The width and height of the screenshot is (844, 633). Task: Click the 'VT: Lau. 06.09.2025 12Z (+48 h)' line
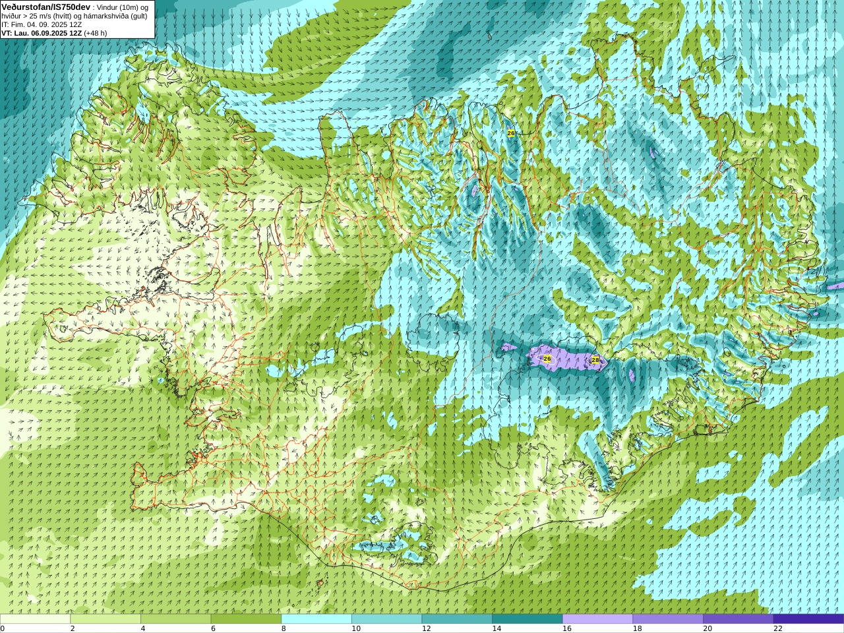(54, 33)
